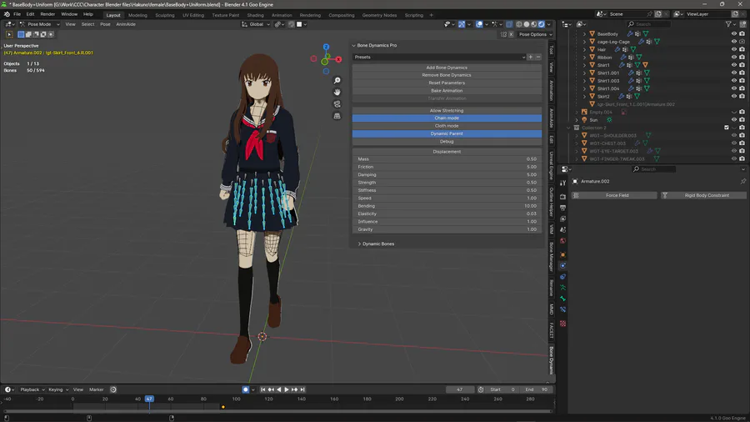Open the Tool sidebar tab
The image size is (750, 422).
pos(552,50)
